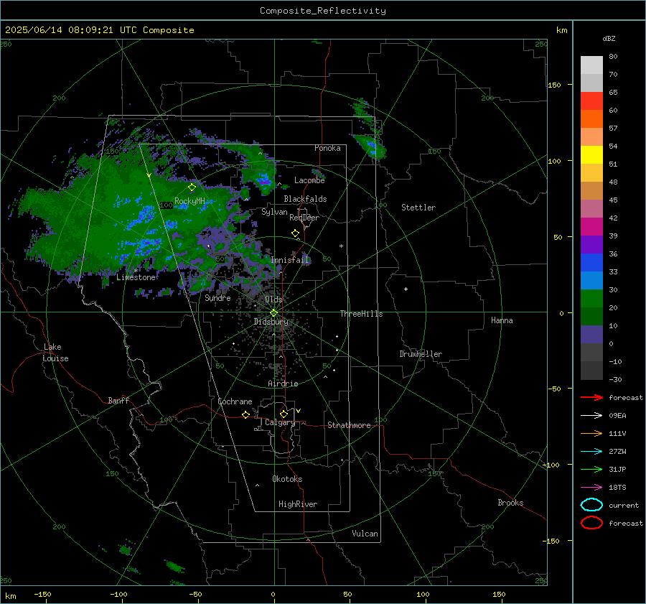Click the Calgary city label
The width and height of the screenshot is (646, 604).
(280, 422)
